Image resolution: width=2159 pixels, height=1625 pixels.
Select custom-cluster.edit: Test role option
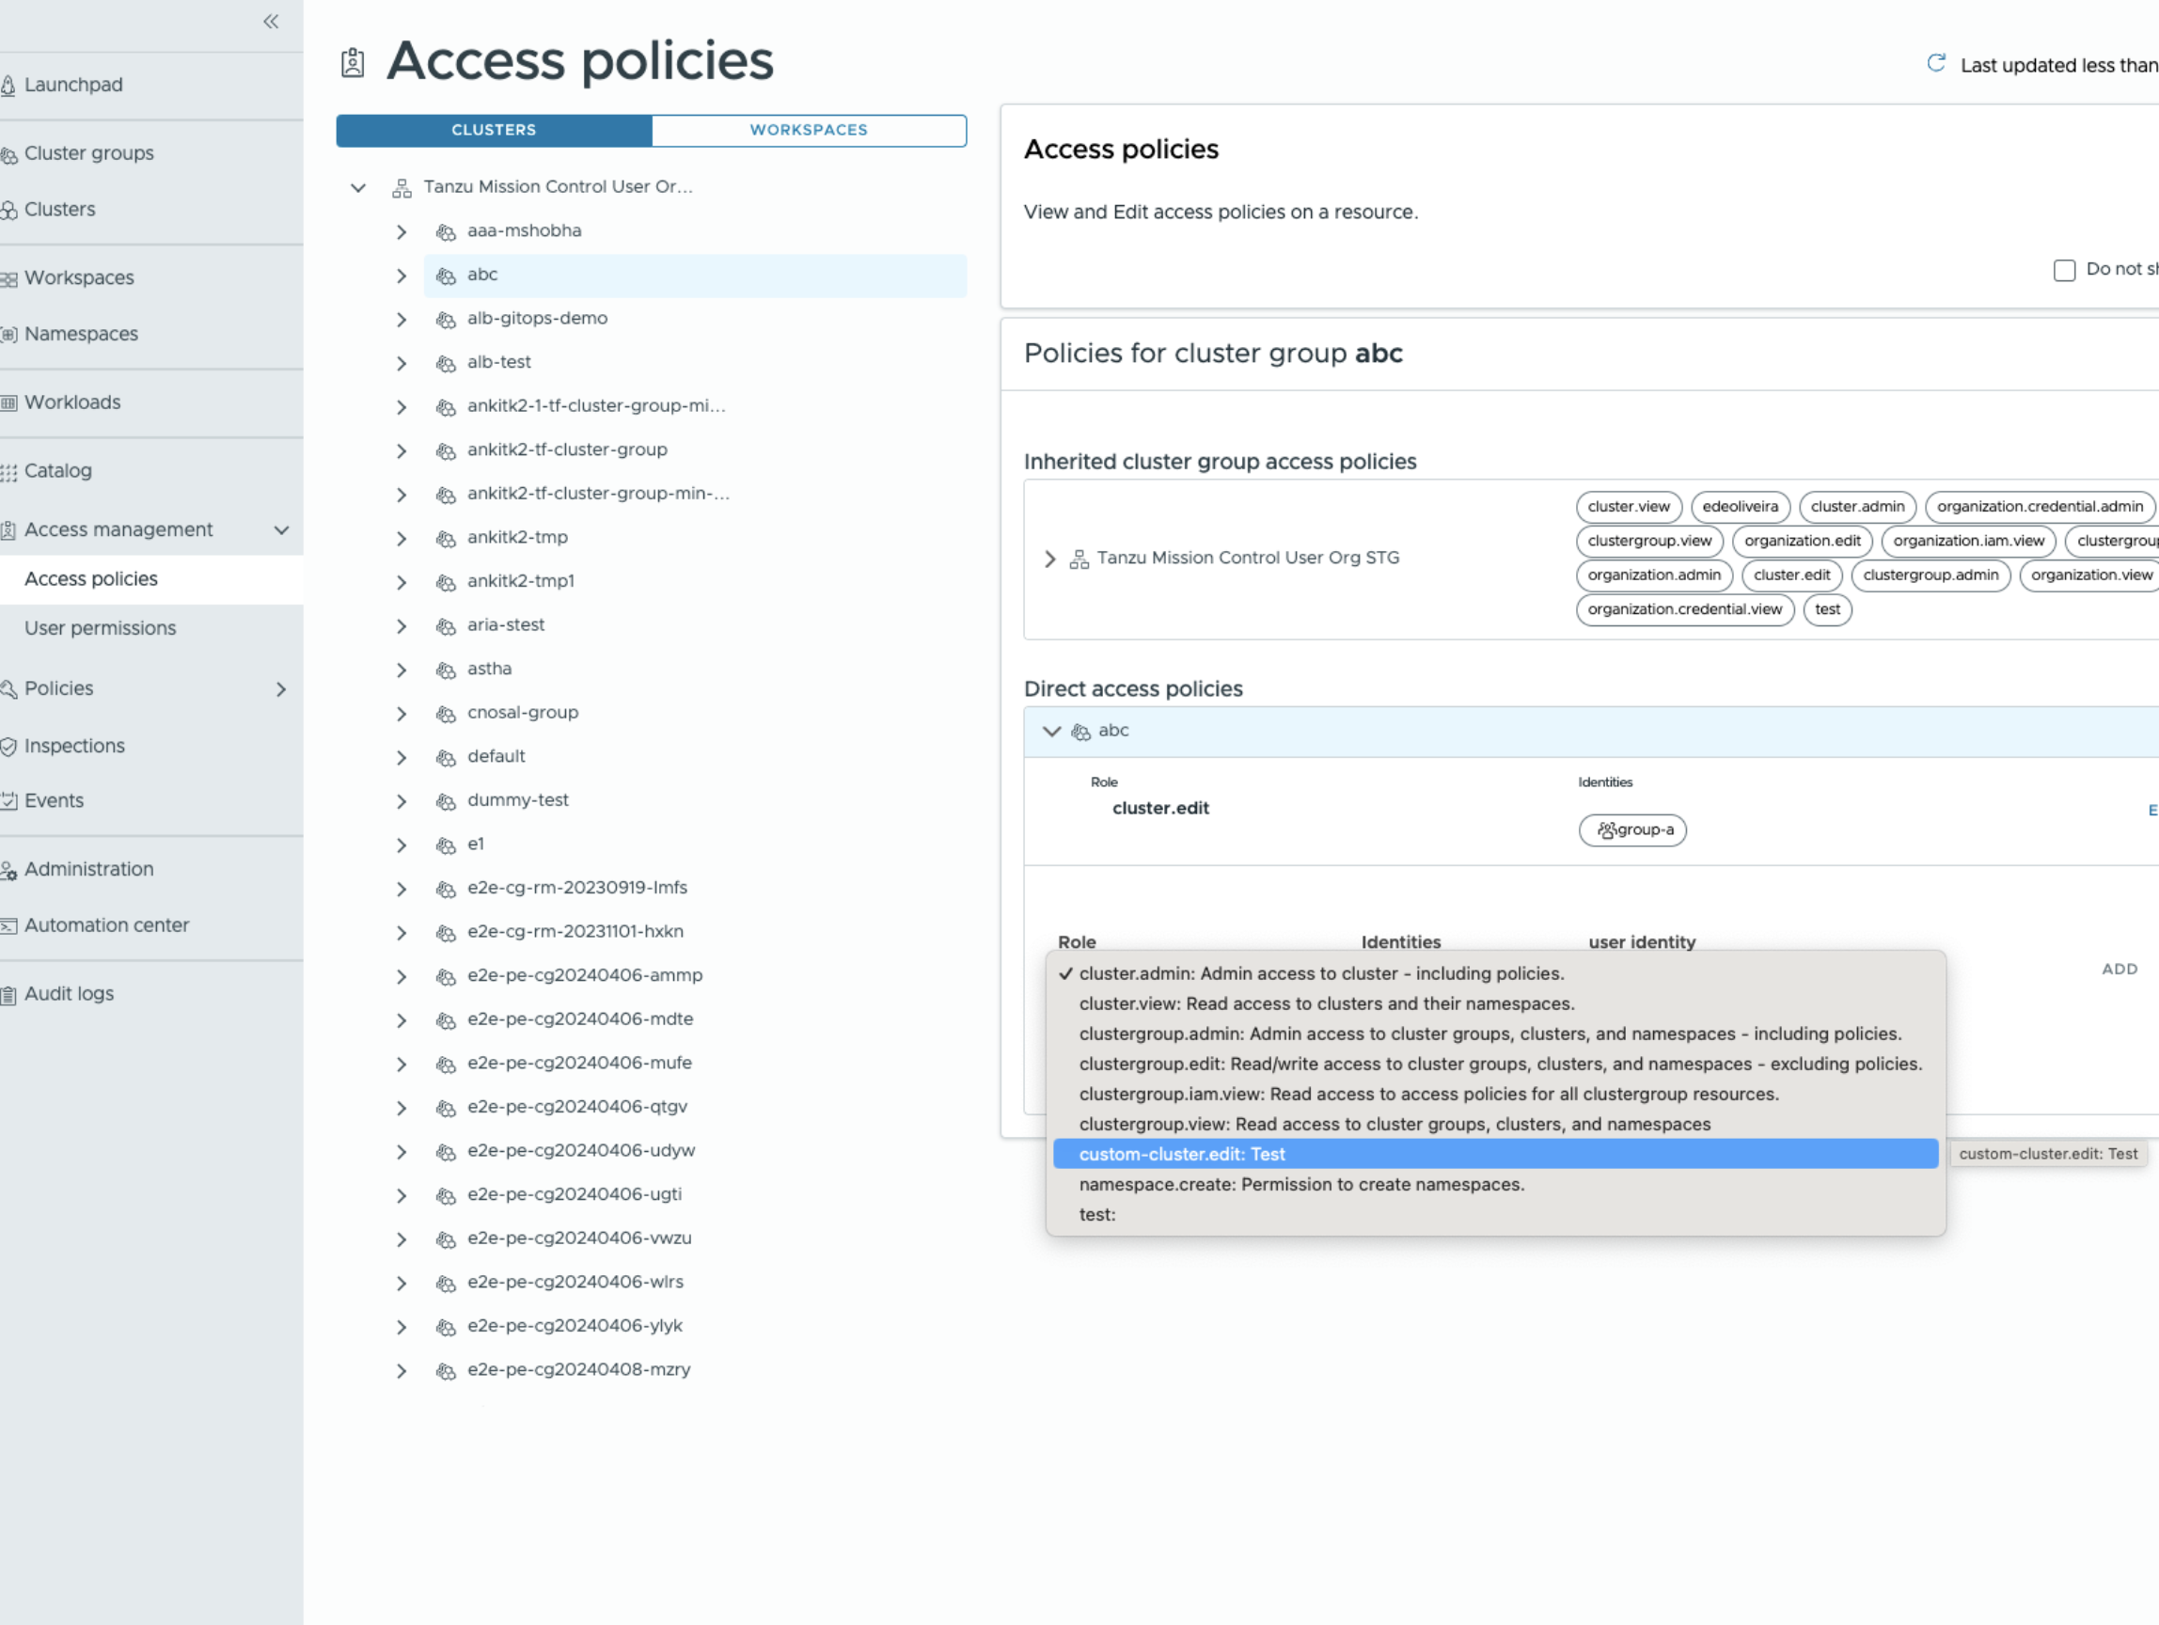(x=1181, y=1154)
